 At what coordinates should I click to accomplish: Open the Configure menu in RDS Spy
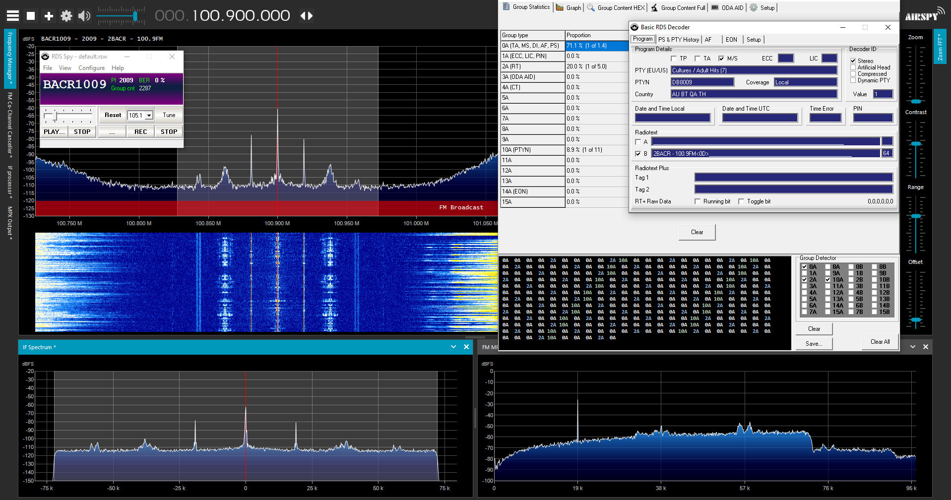(x=91, y=68)
